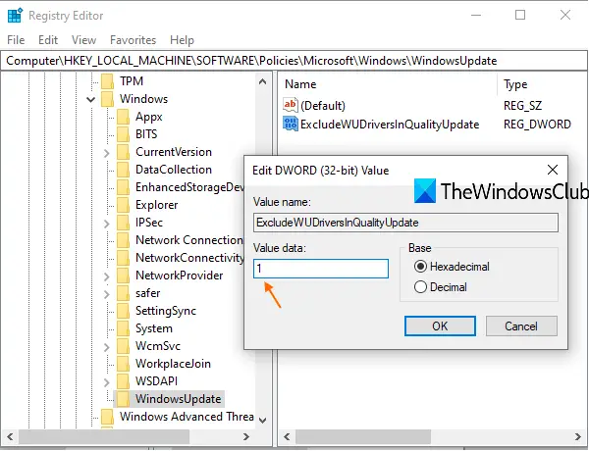Click tree pane scroll right arrow

(x=246, y=436)
